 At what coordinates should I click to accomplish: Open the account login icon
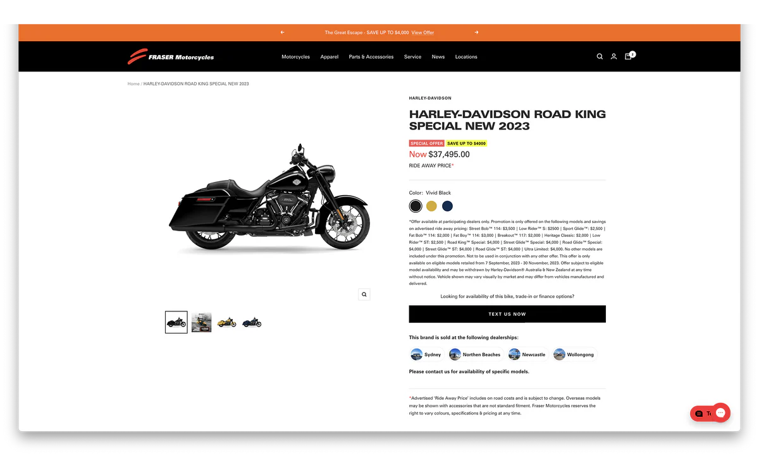coord(614,57)
